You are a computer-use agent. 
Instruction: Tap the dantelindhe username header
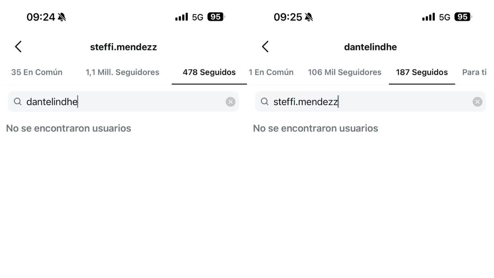(x=370, y=47)
